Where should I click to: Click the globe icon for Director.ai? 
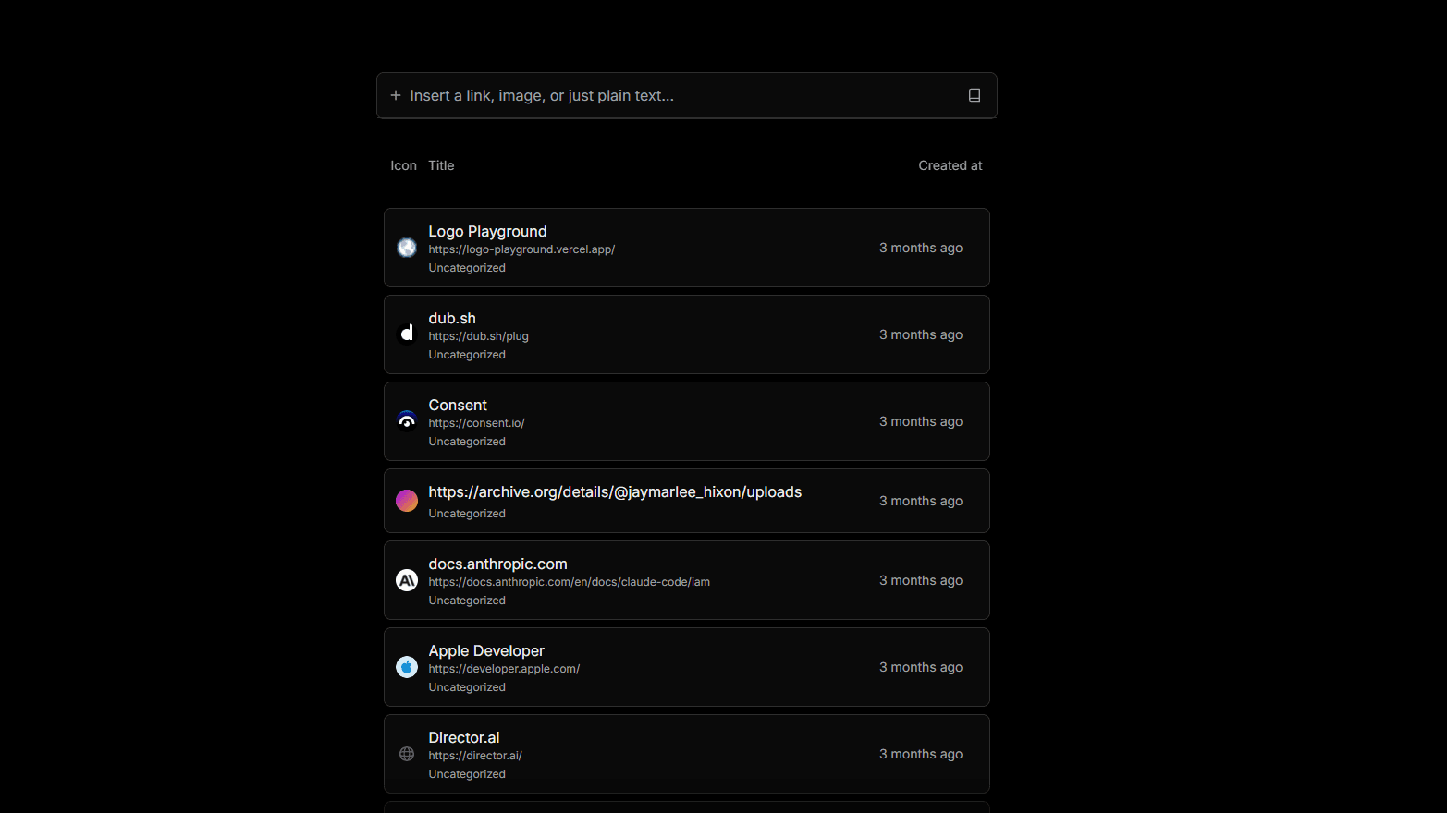pyautogui.click(x=407, y=754)
